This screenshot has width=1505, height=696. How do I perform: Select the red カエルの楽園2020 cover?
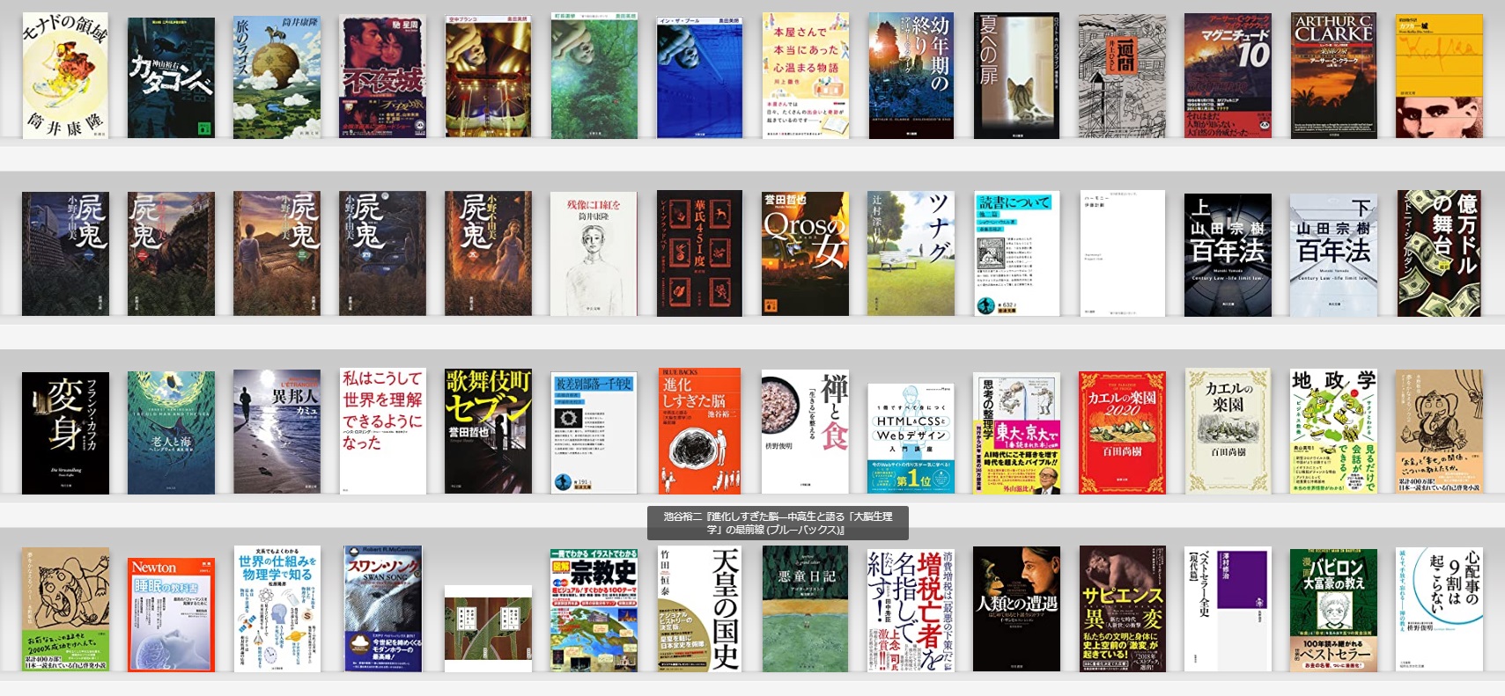click(1122, 433)
